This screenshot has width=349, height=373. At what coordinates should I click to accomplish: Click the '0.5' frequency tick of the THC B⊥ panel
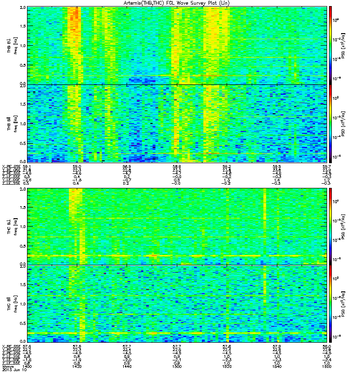pos(23,246)
